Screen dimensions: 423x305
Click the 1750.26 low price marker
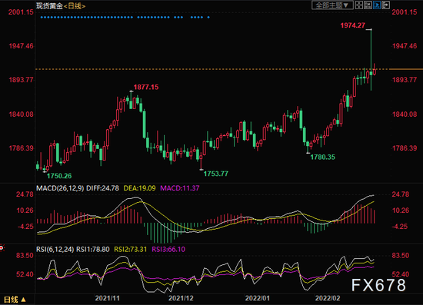59,176
